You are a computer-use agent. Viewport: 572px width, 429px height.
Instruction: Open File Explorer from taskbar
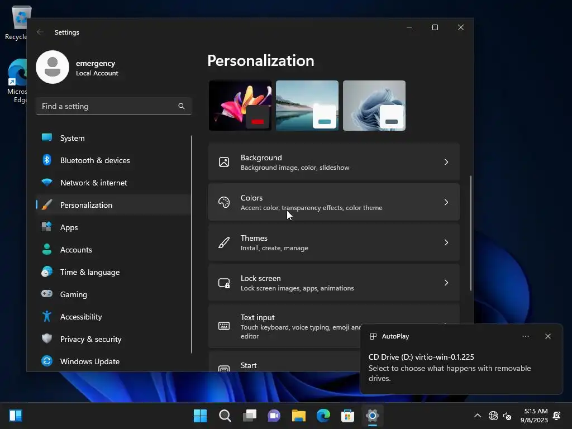[x=299, y=416]
